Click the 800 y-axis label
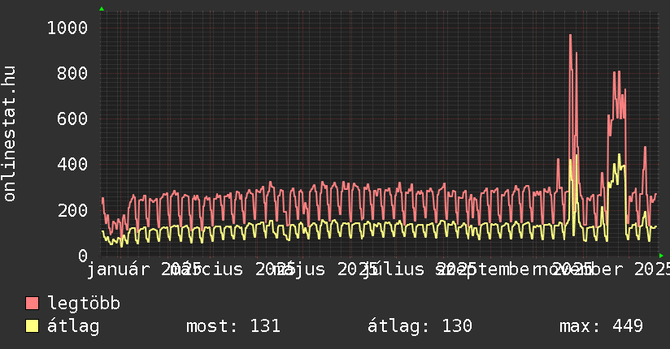The image size is (670, 349). [72, 74]
